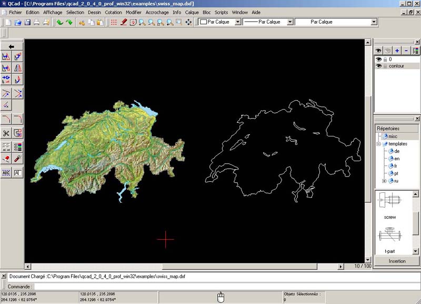The image size is (421, 304).
Task: Toggle visibility of layer 0
Action: point(378,60)
